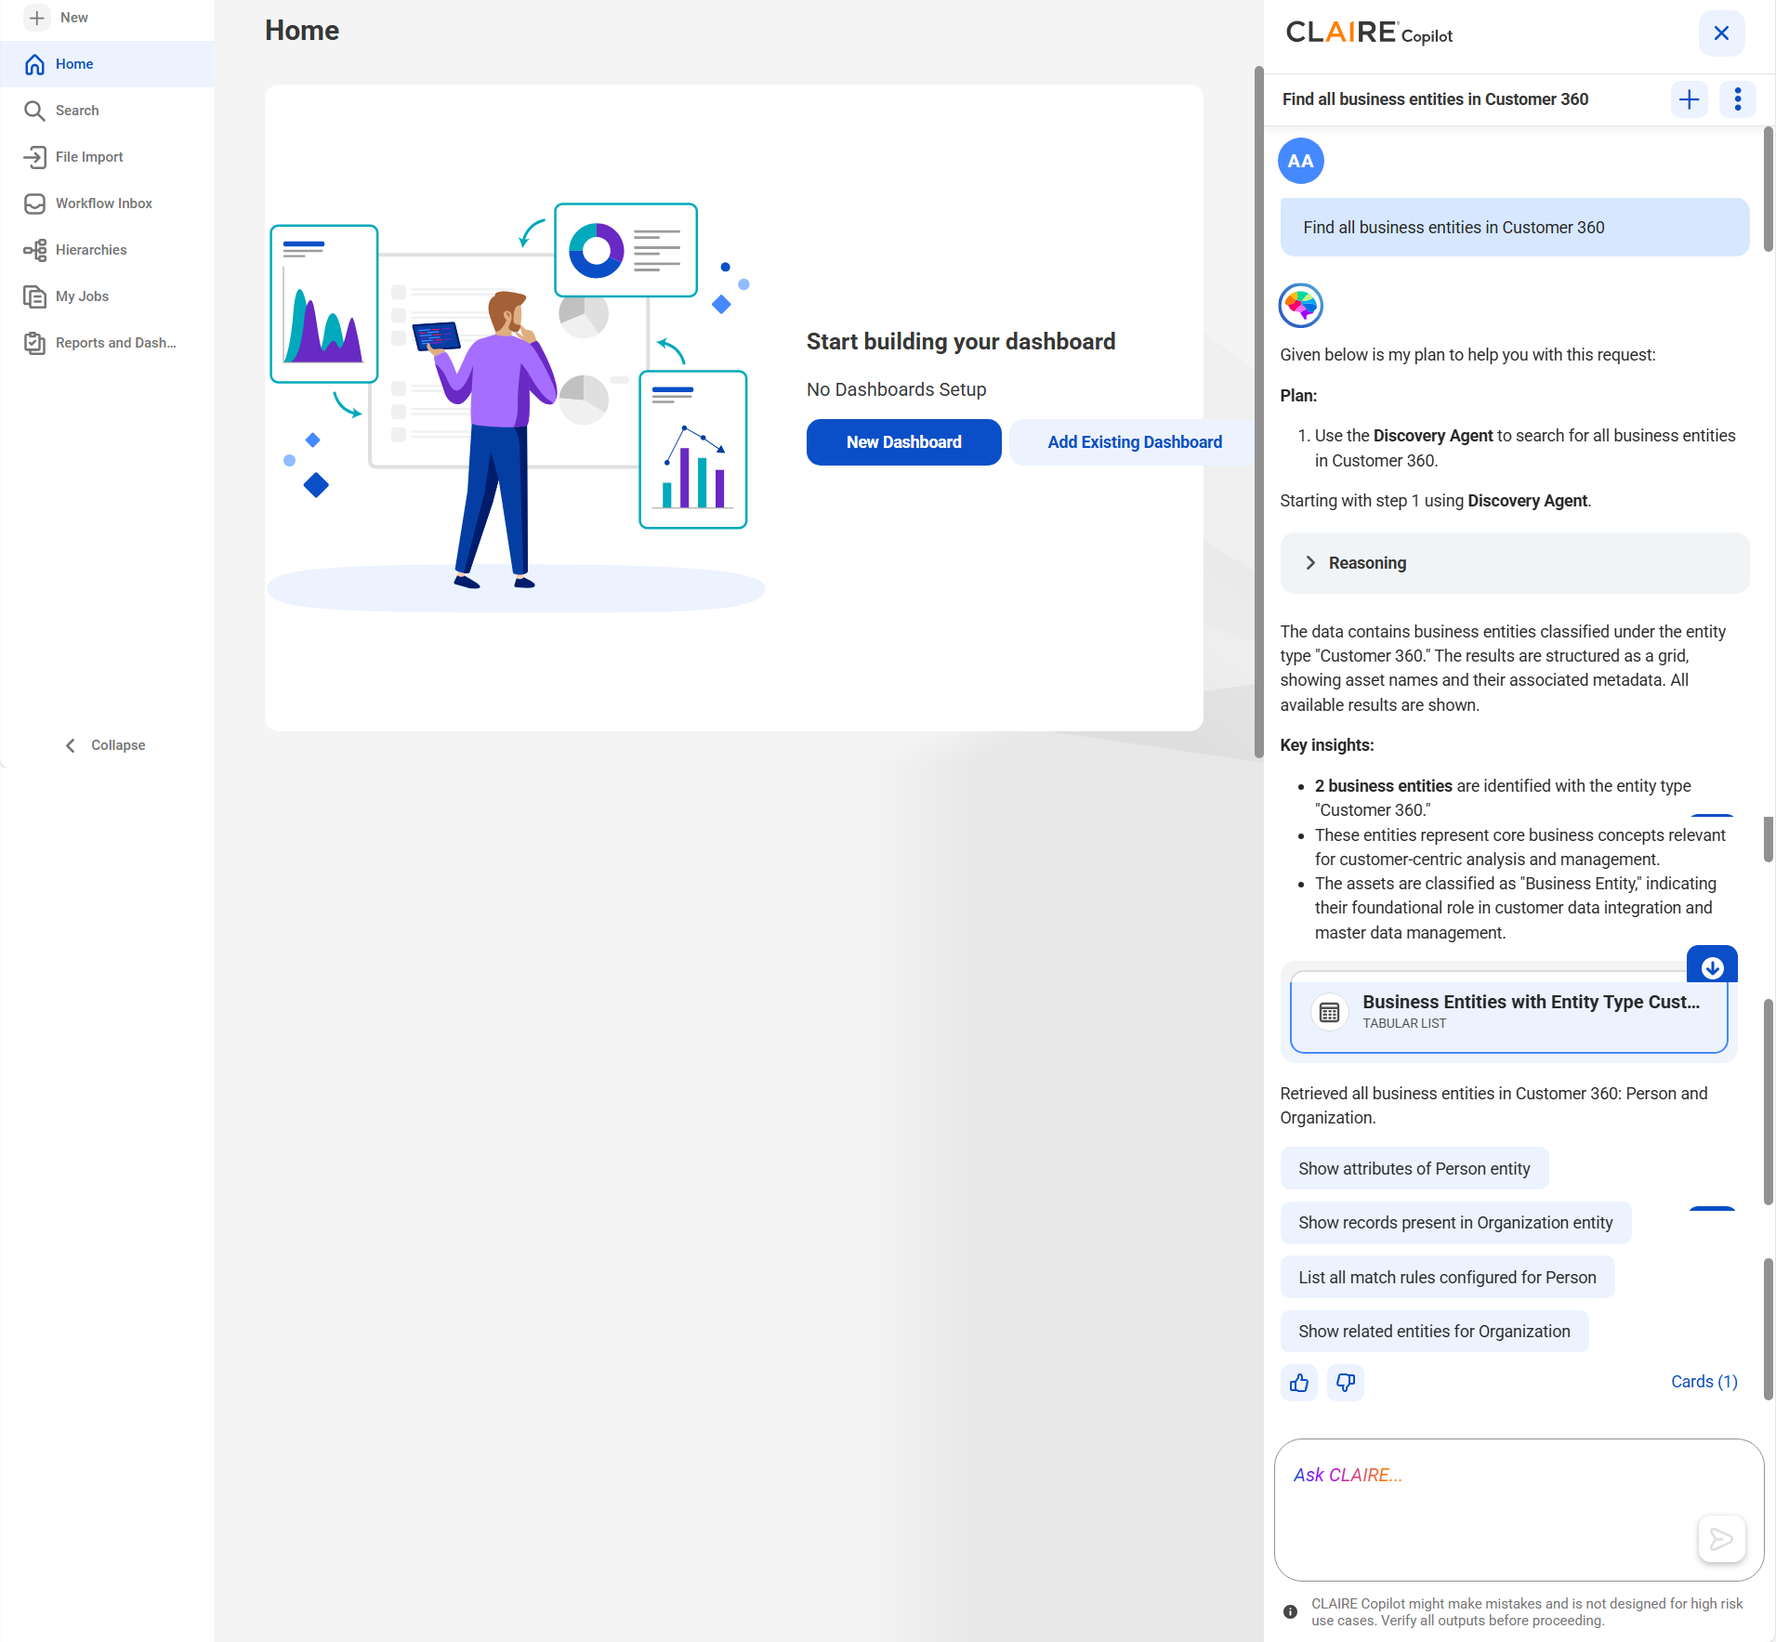This screenshot has height=1642, width=1776.
Task: Select 'Show attributes of Person entity' suggestion
Action: click(1414, 1169)
